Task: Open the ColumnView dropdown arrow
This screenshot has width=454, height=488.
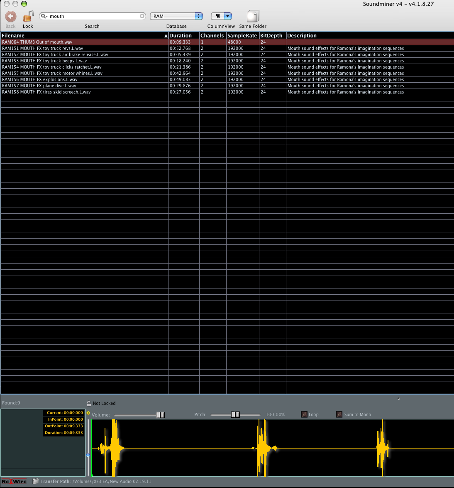Action: pyautogui.click(x=228, y=16)
